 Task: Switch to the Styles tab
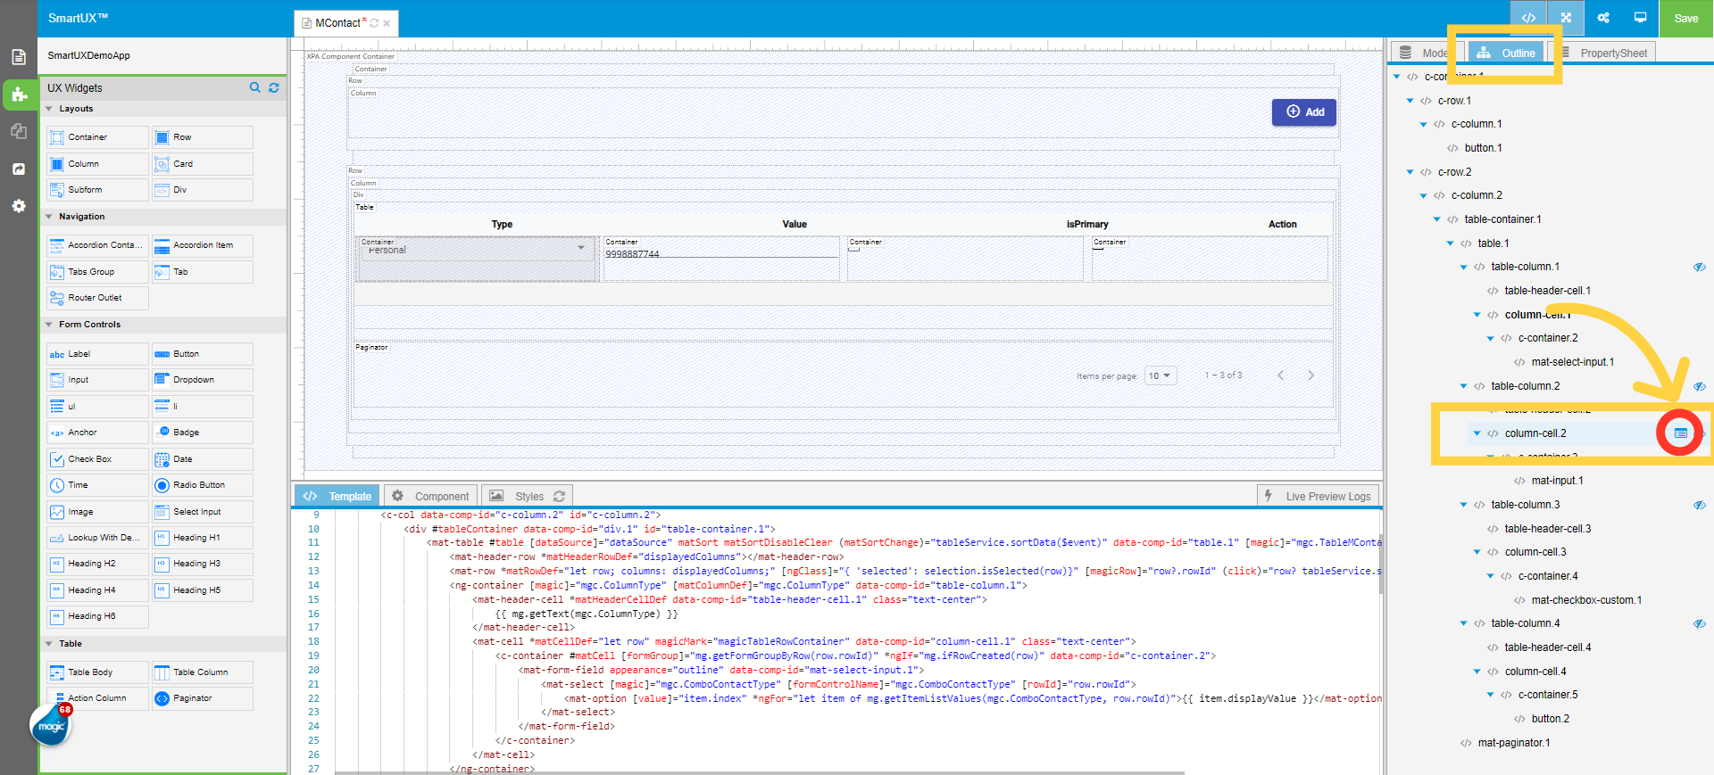coord(527,496)
